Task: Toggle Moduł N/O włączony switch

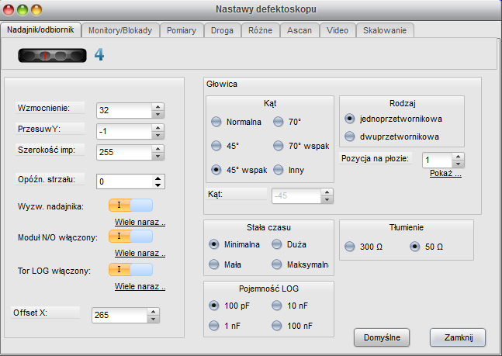Action: coord(131,237)
